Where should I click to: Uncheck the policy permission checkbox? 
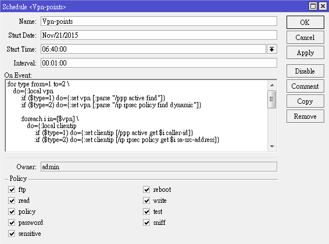click(x=12, y=212)
